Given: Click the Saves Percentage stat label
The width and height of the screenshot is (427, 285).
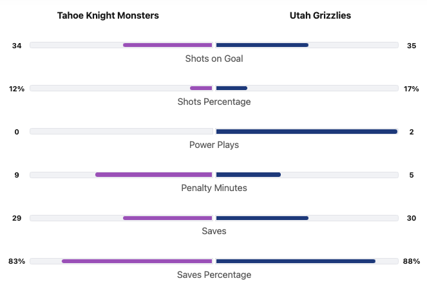Looking at the screenshot, I should click(x=214, y=275).
